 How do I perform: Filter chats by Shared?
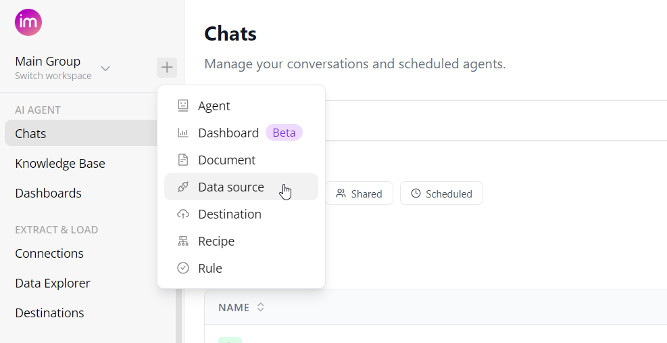tap(360, 193)
